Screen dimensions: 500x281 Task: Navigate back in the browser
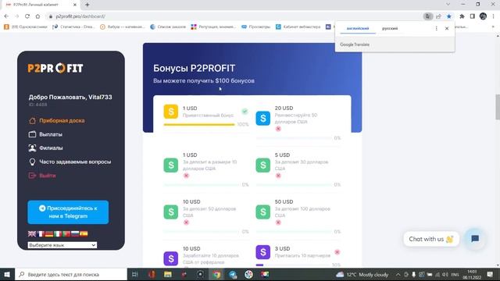point(6,16)
